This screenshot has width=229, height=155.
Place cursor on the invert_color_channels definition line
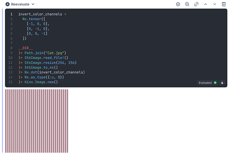click(x=42, y=14)
